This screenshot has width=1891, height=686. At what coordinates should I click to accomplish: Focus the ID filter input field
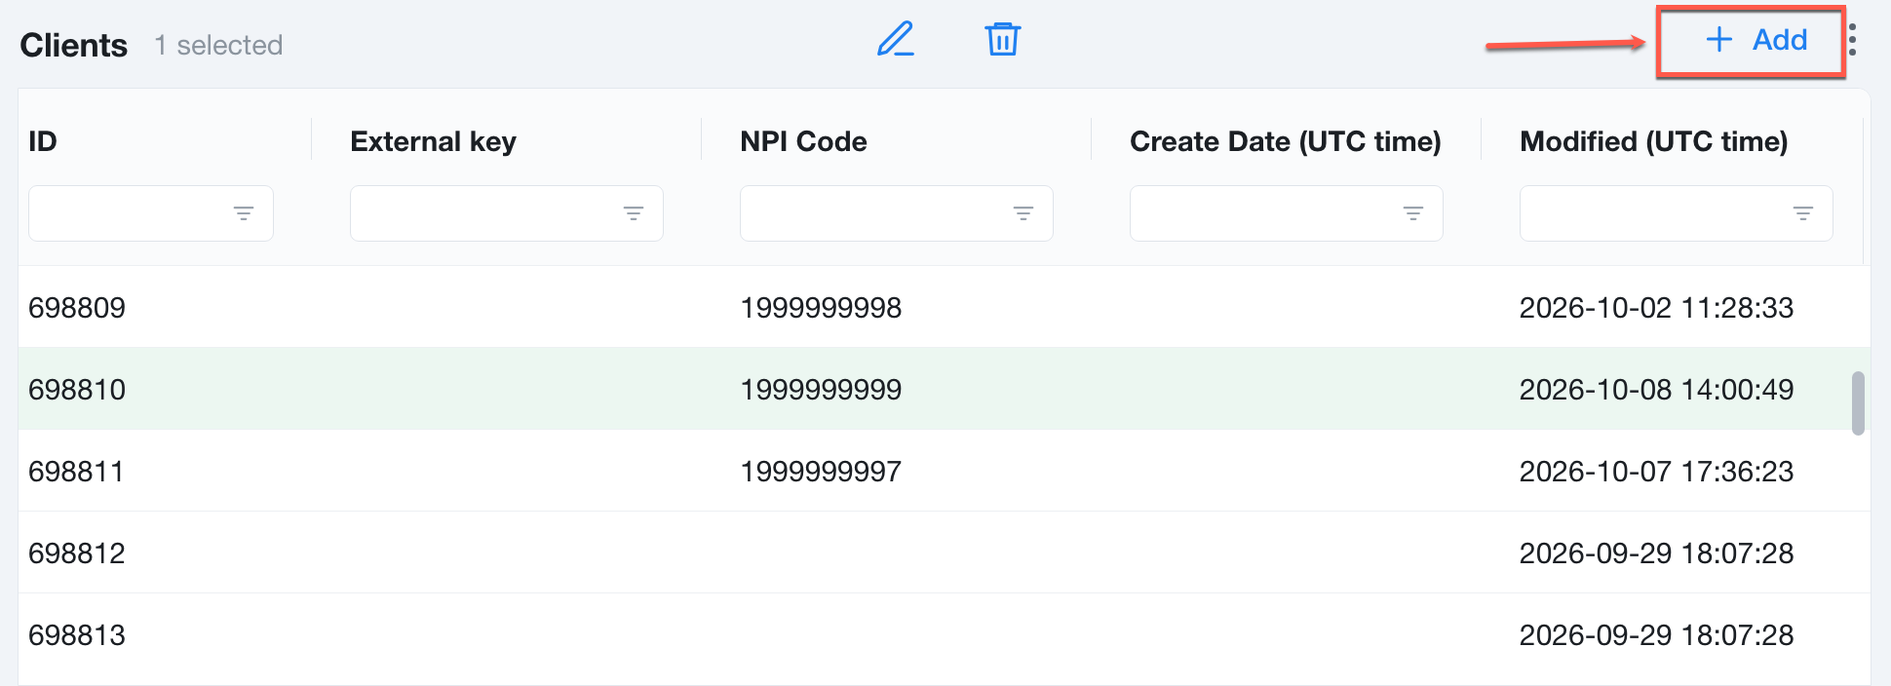click(129, 213)
